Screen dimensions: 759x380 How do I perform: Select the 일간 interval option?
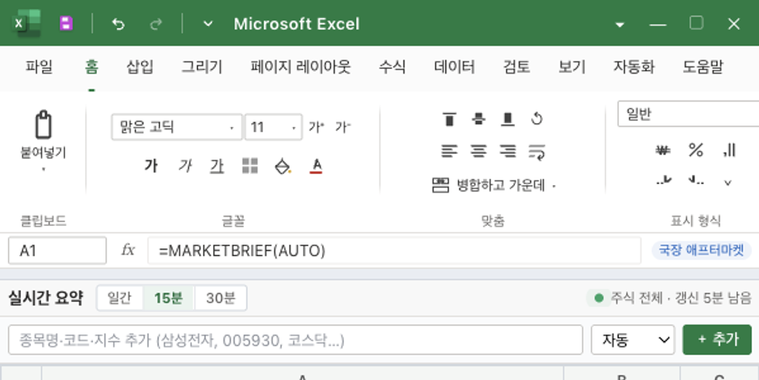point(119,298)
